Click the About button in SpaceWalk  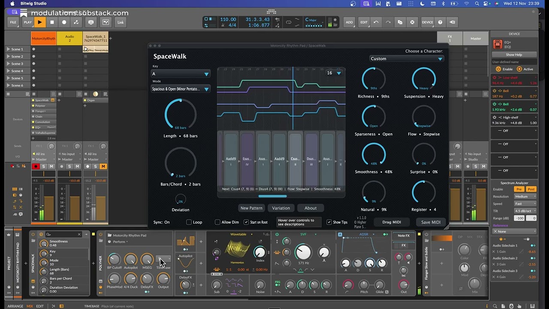311,208
